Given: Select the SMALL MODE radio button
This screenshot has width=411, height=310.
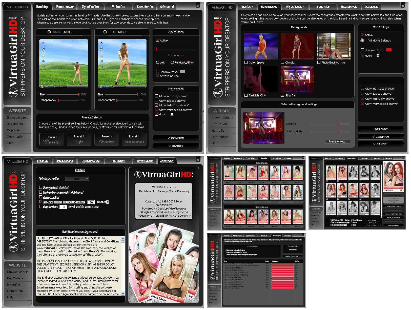Looking at the screenshot, I should point(49,32).
